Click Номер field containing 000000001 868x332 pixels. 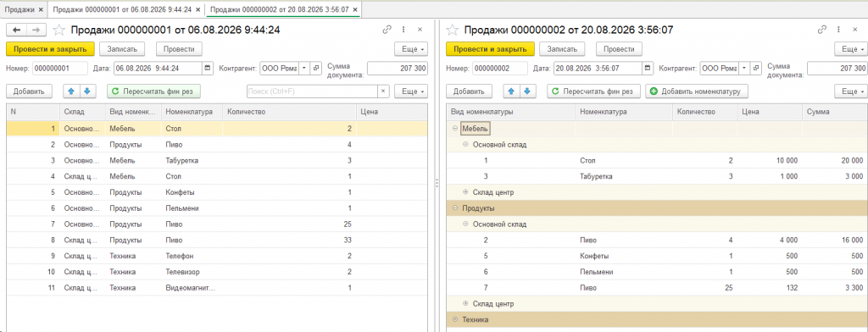[60, 68]
